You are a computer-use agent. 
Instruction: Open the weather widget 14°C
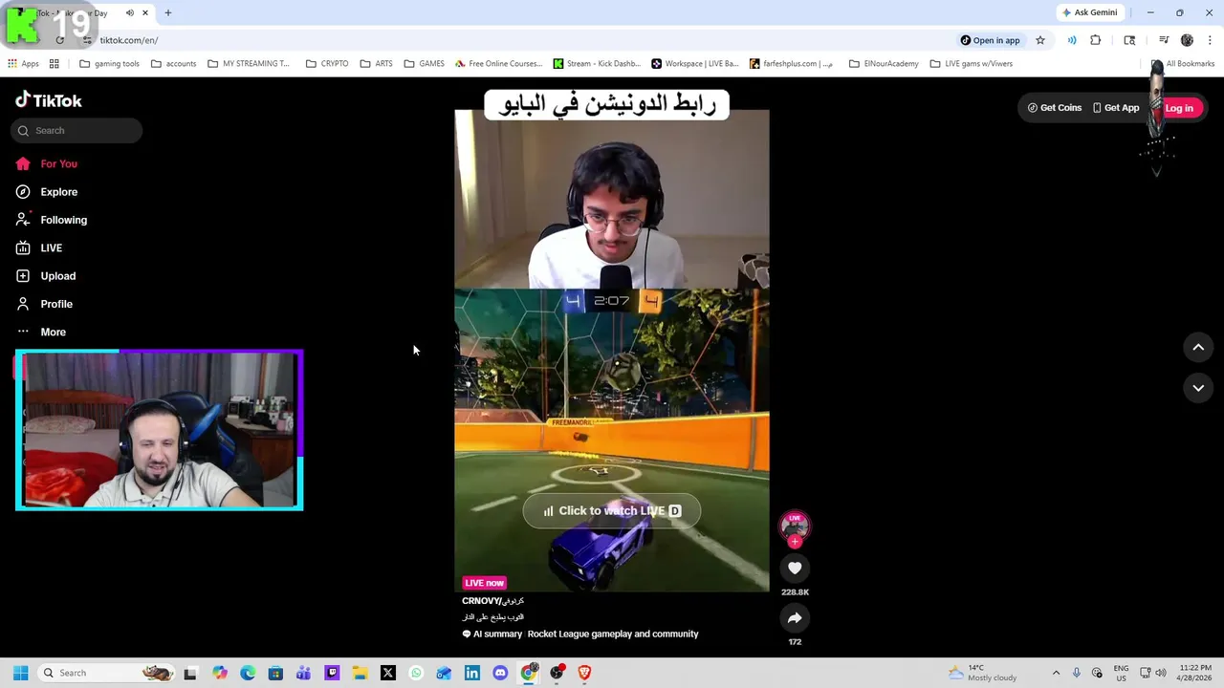pos(982,673)
